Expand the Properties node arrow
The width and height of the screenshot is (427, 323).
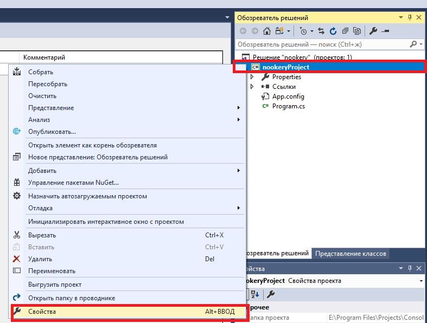point(252,77)
